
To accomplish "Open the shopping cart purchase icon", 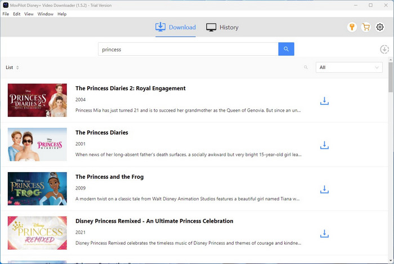I will click(366, 27).
